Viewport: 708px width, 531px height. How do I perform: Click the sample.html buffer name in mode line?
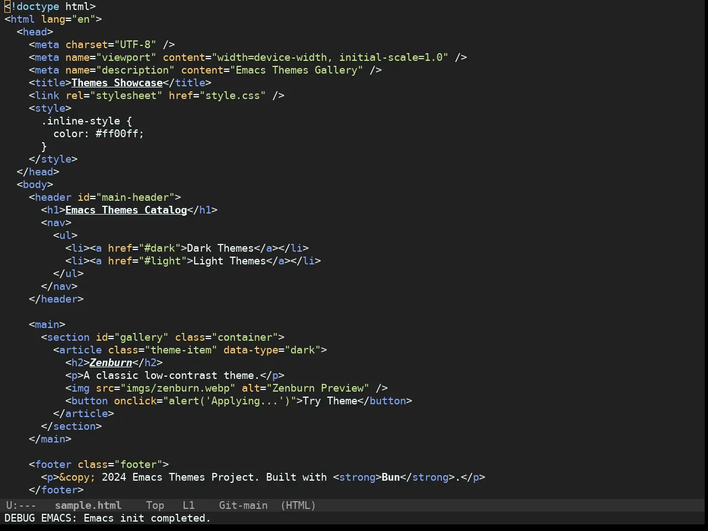pyautogui.click(x=88, y=506)
